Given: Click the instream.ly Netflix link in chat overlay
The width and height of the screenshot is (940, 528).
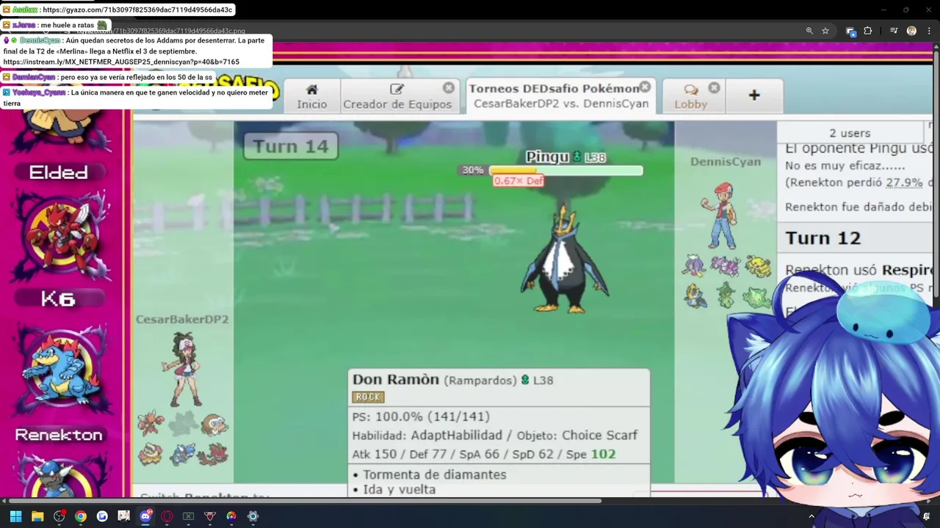Looking at the screenshot, I should pos(121,62).
